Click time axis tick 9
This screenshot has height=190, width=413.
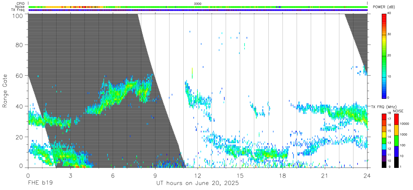[155, 176]
